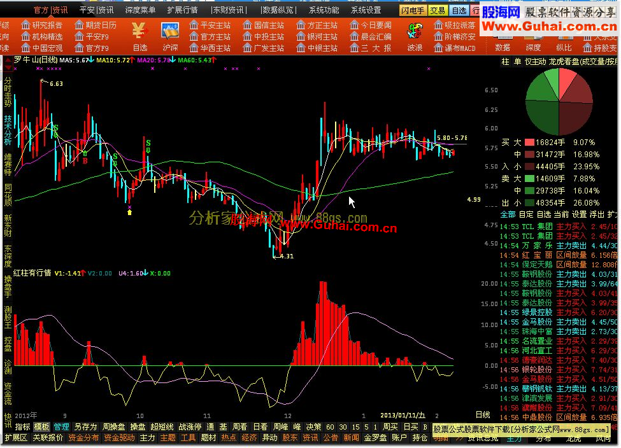The image size is (621, 448).
Task: Open the 扩展行情 menu
Action: (182, 10)
